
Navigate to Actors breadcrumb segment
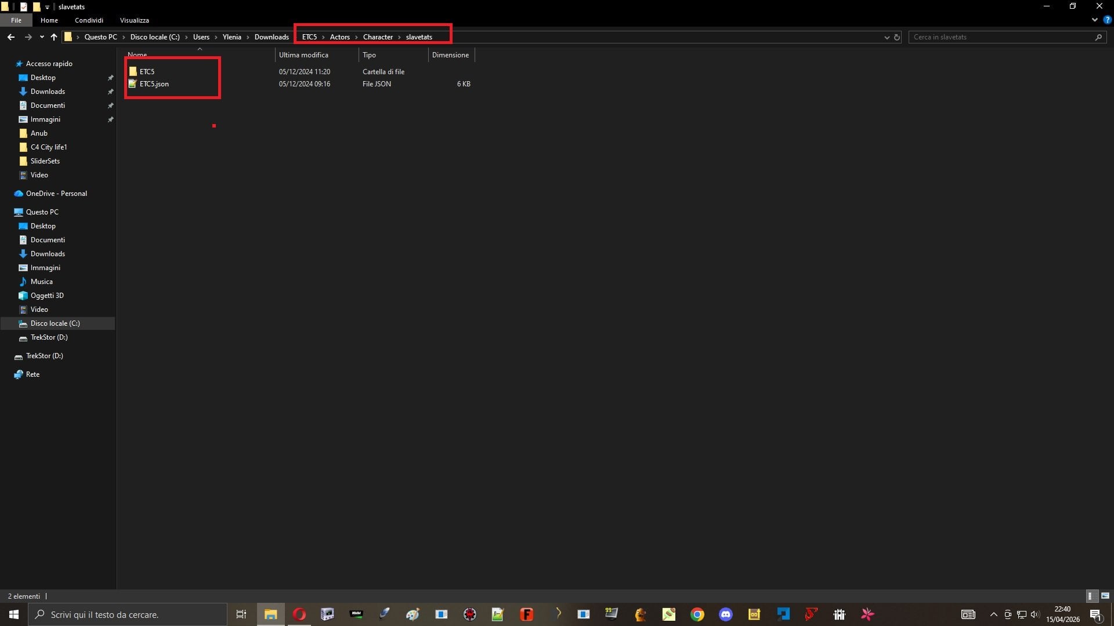[x=340, y=37]
